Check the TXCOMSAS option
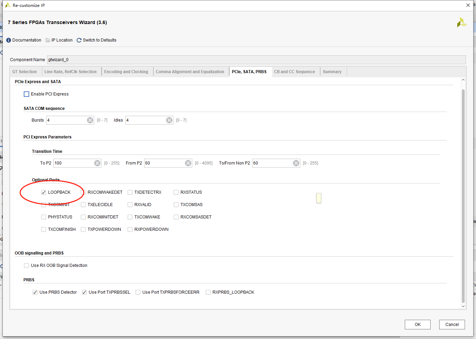 (x=176, y=205)
